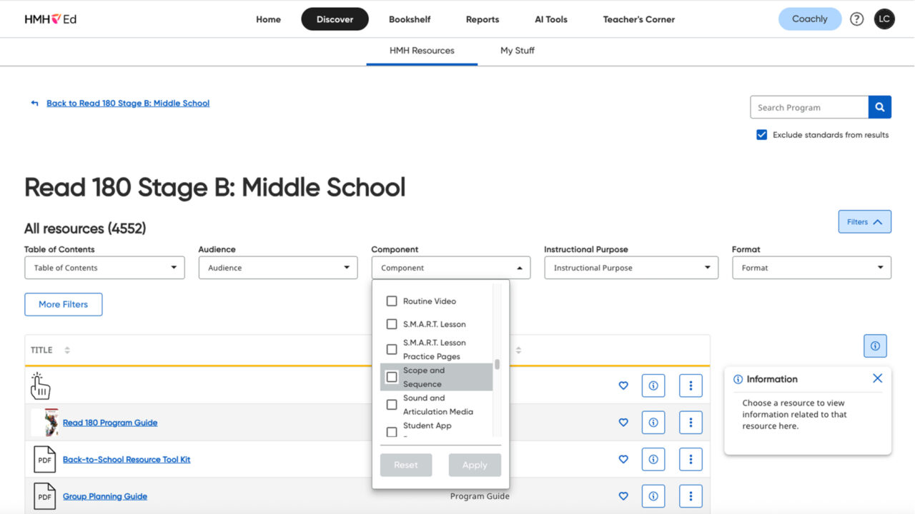The image size is (915, 514).
Task: Click the 'All resources (4552)' heading text
Action: pyautogui.click(x=85, y=228)
